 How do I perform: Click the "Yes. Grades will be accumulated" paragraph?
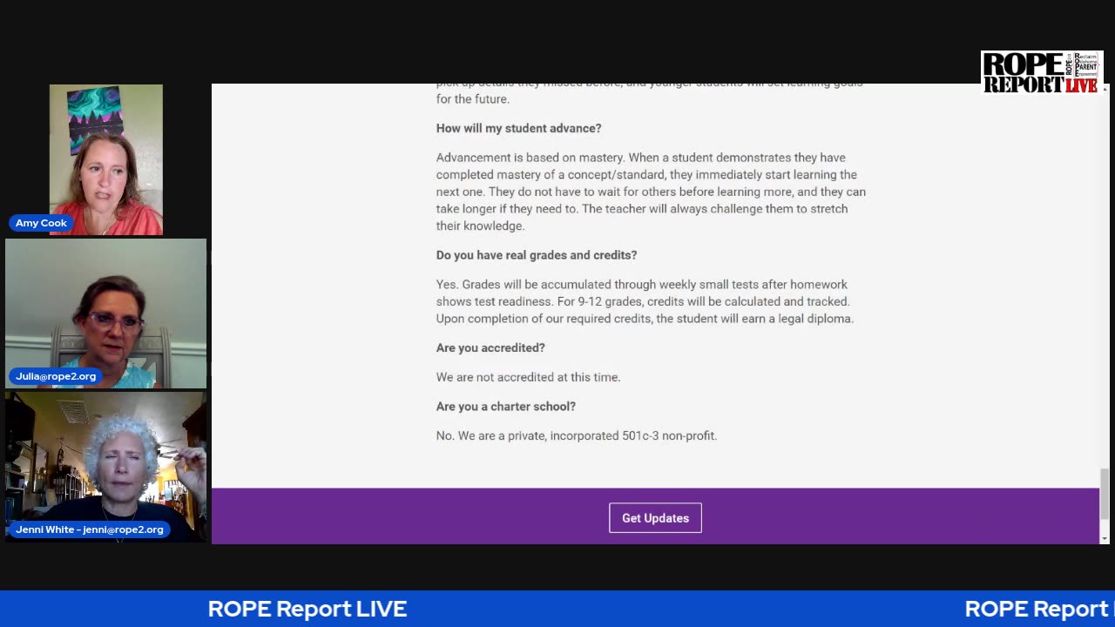[x=645, y=301]
